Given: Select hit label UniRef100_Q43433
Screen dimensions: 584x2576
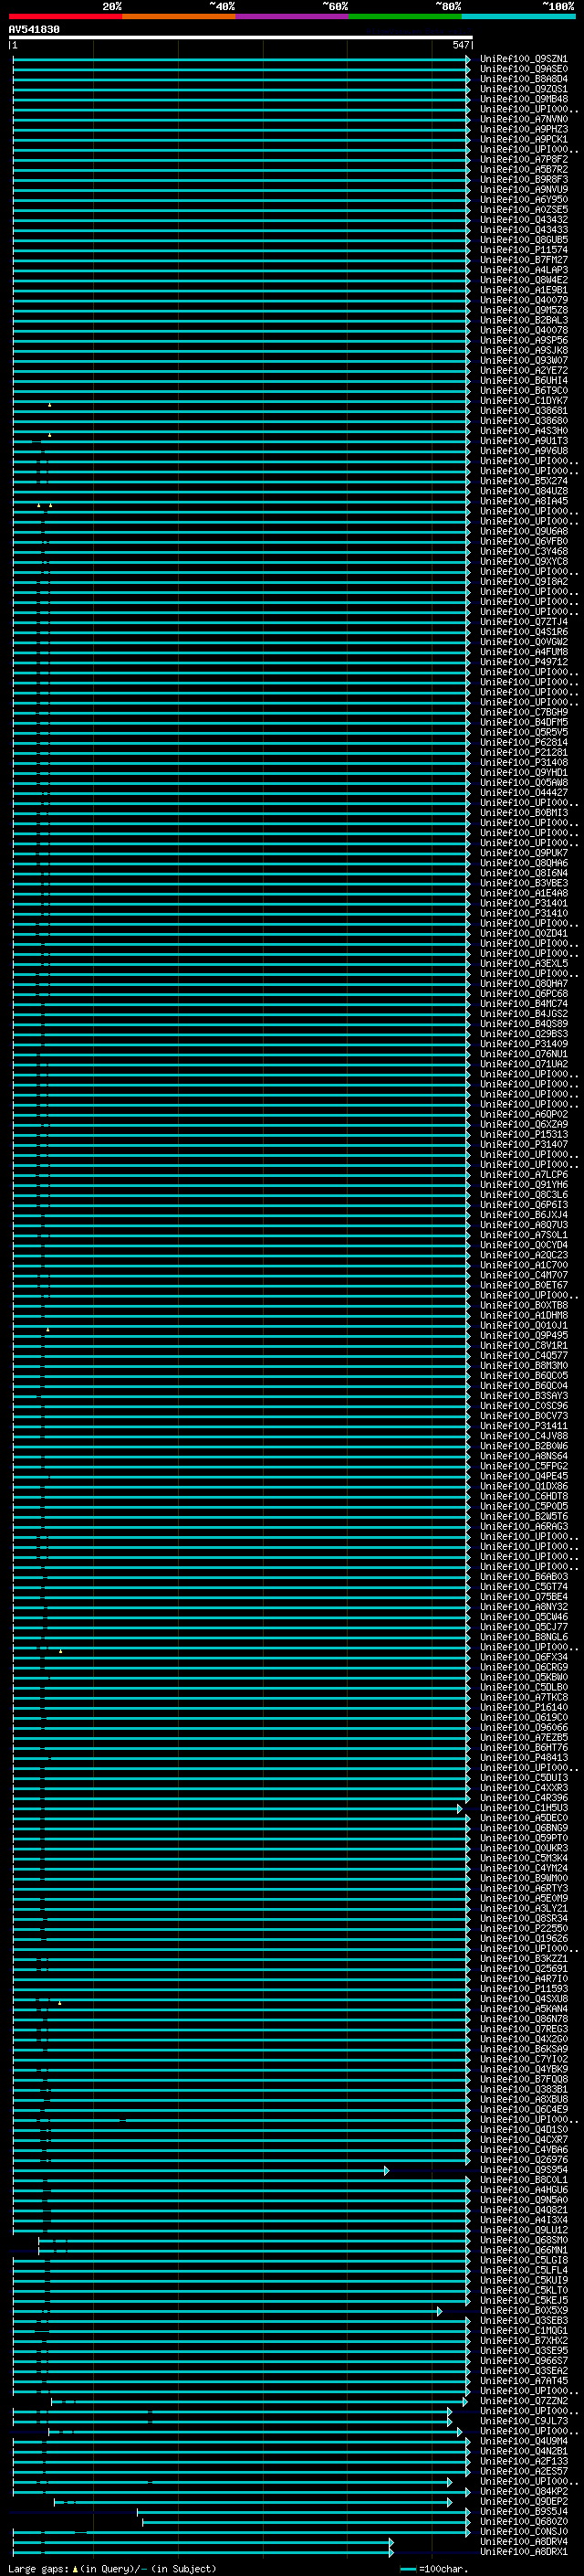Looking at the screenshot, I should pyautogui.click(x=523, y=229).
